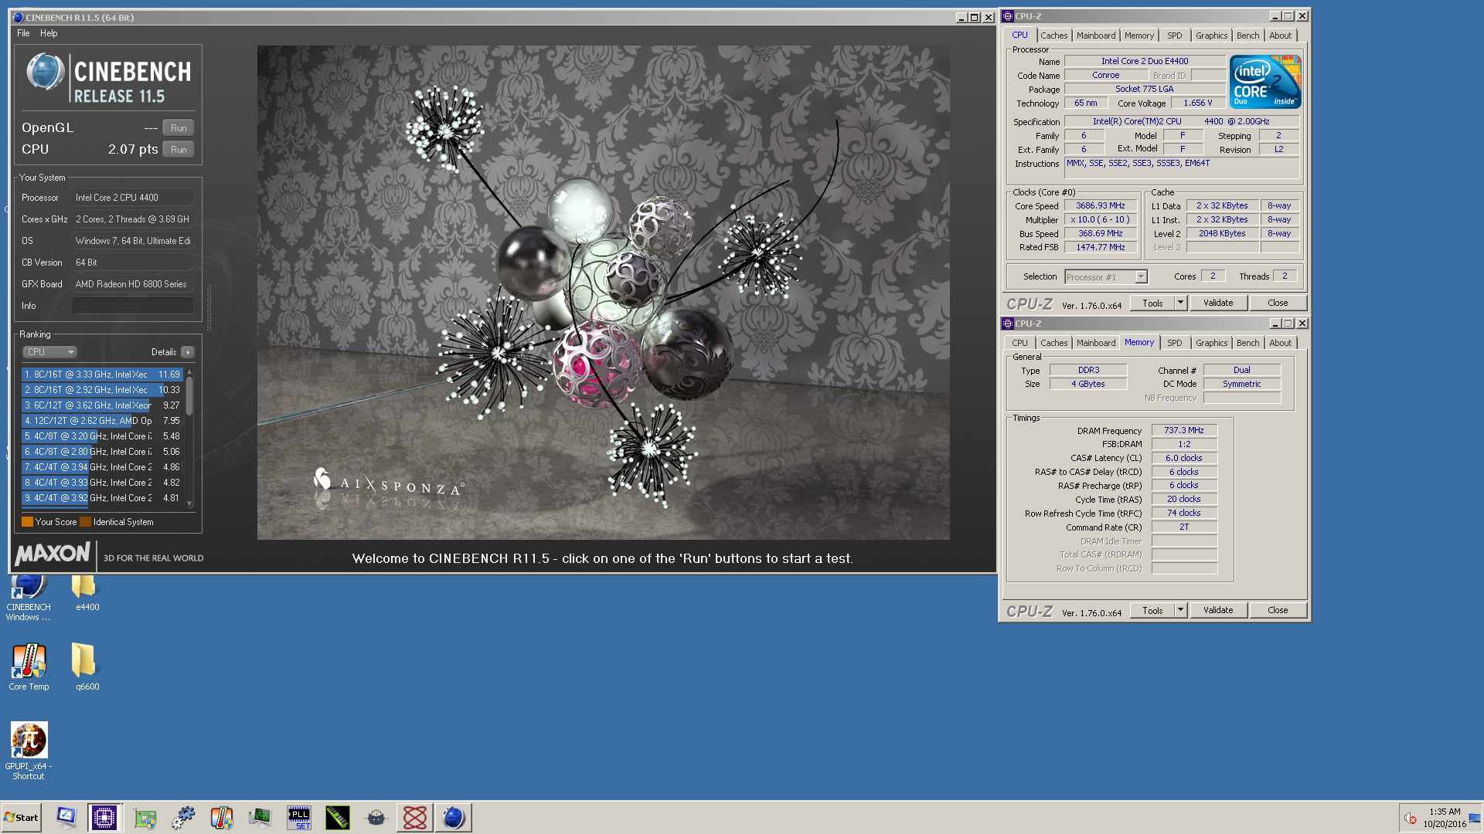Image resolution: width=1484 pixels, height=834 pixels.
Task: Click the ranking list scrollbar
Action: tap(189, 437)
